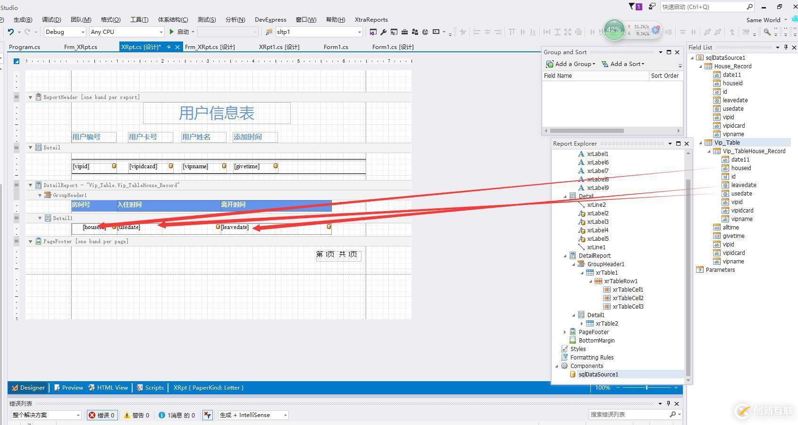Click the PageFooter band icon
The height and width of the screenshot is (425, 798).
[x=39, y=241]
